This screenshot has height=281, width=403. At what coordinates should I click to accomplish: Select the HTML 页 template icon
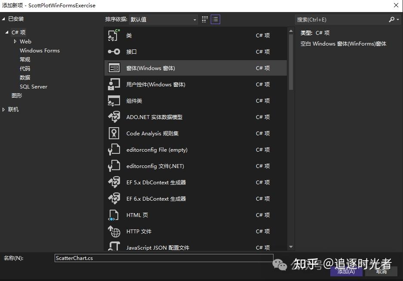(114, 215)
